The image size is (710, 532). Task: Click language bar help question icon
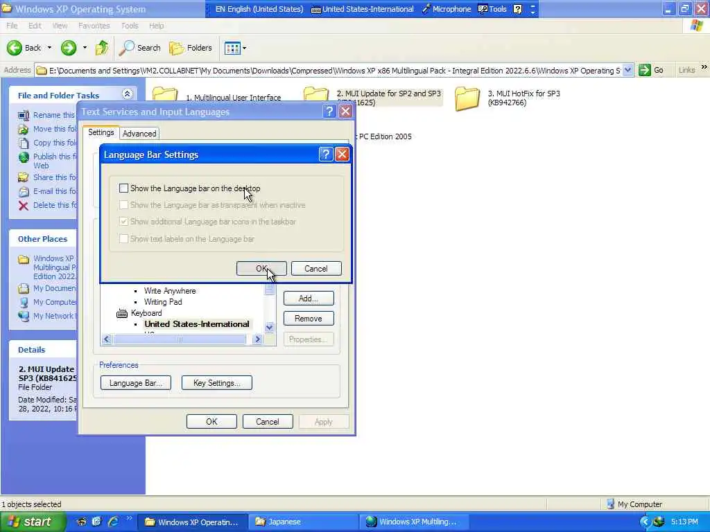click(x=517, y=8)
